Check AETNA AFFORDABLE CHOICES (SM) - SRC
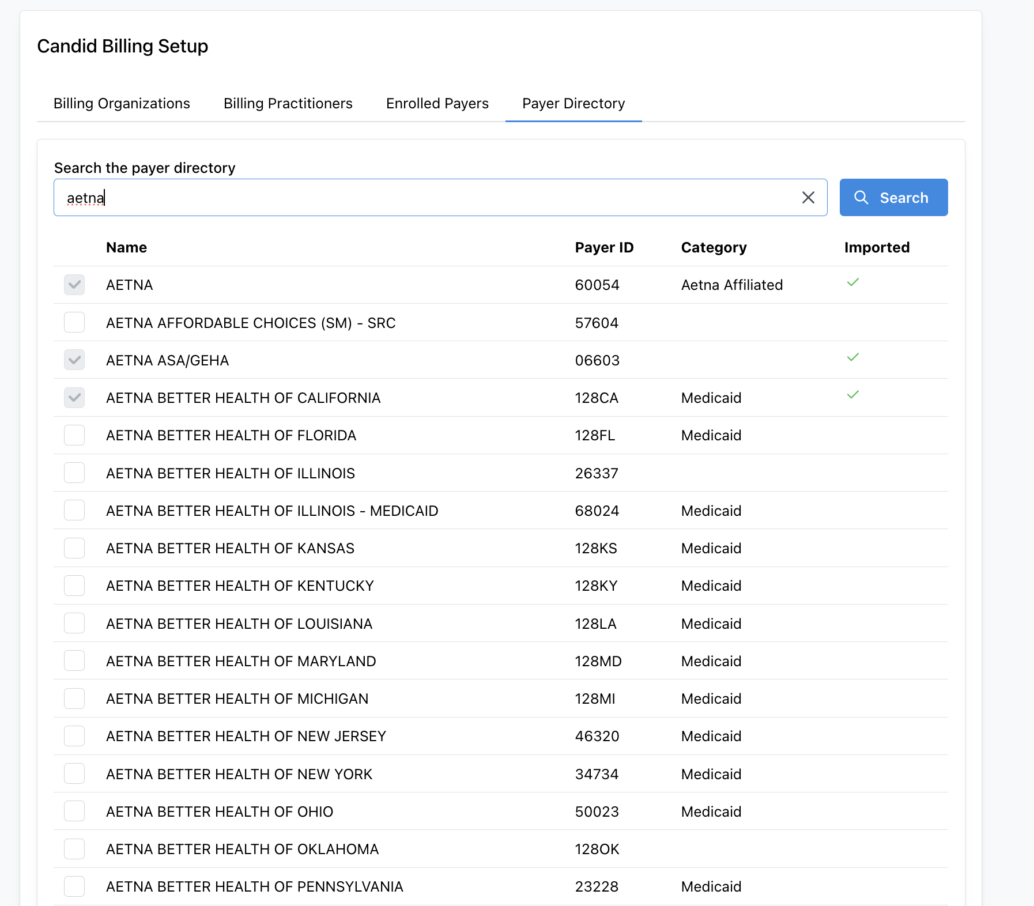 pyautogui.click(x=74, y=322)
